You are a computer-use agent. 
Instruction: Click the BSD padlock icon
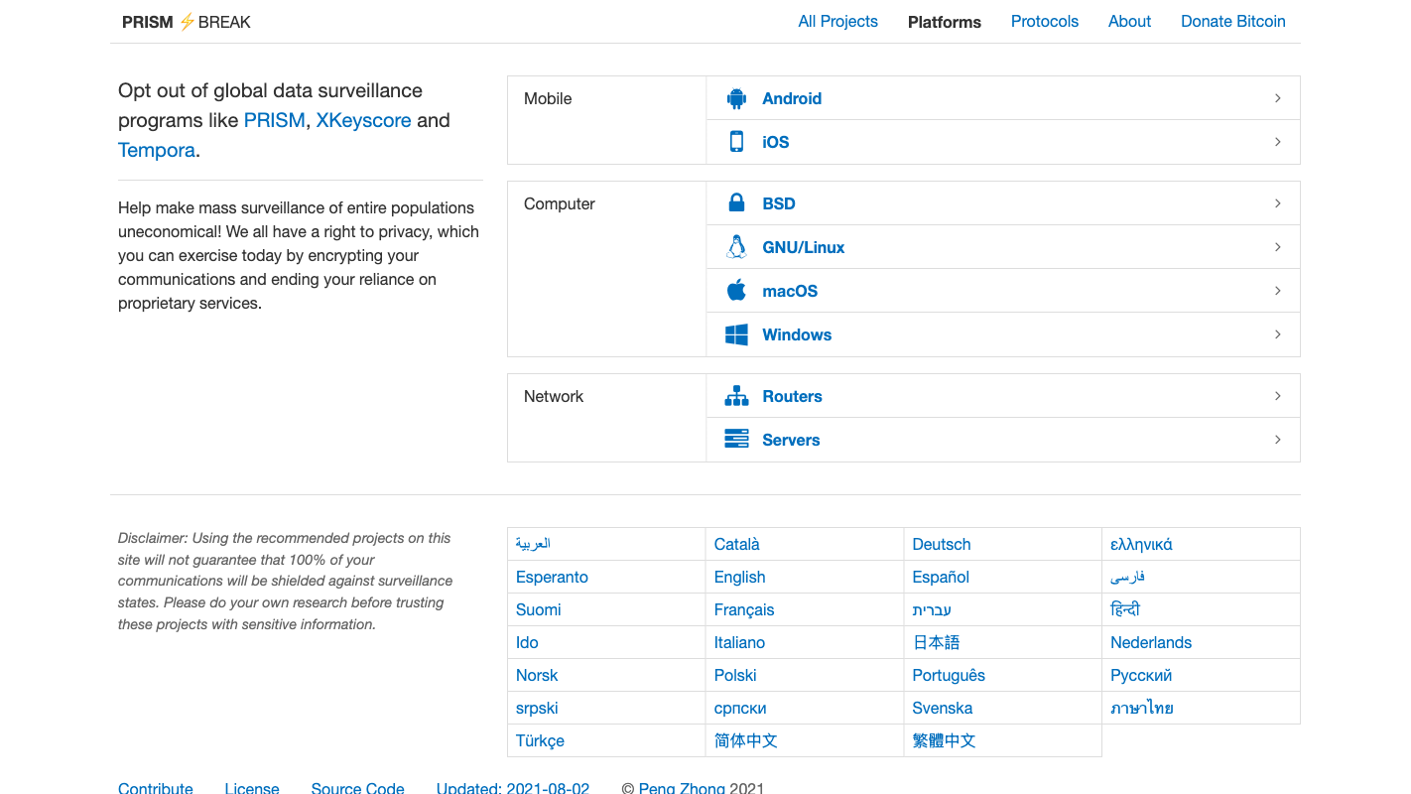point(736,203)
